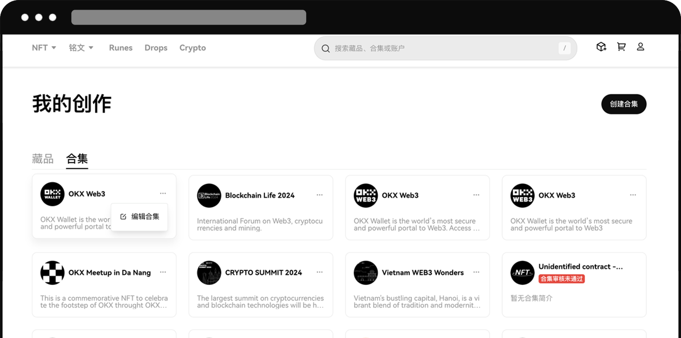Open more options for Vietnam WEB3 Wonders
Viewport: 681px width, 338px height.
pyautogui.click(x=476, y=272)
